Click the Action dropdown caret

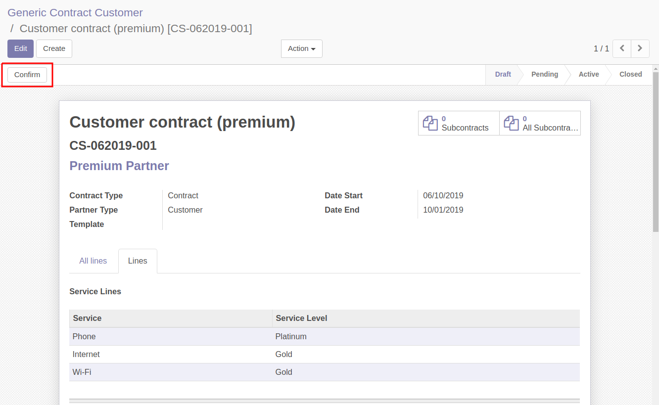coord(313,49)
